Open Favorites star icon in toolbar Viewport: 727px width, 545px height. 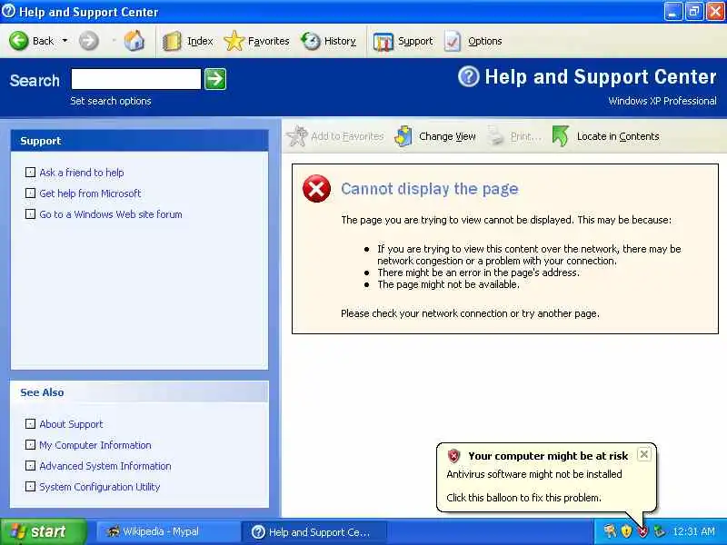[234, 41]
